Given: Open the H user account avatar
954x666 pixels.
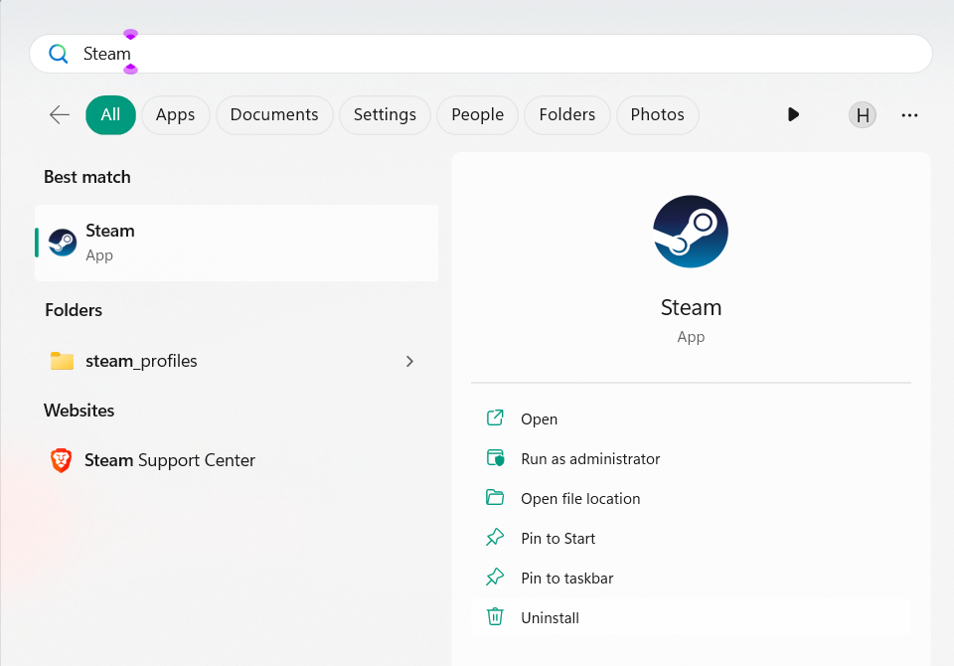Looking at the screenshot, I should tap(863, 115).
